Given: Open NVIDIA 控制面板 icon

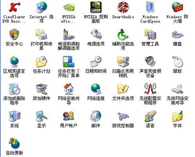Looking at the screenshot, I should [96, 7].
